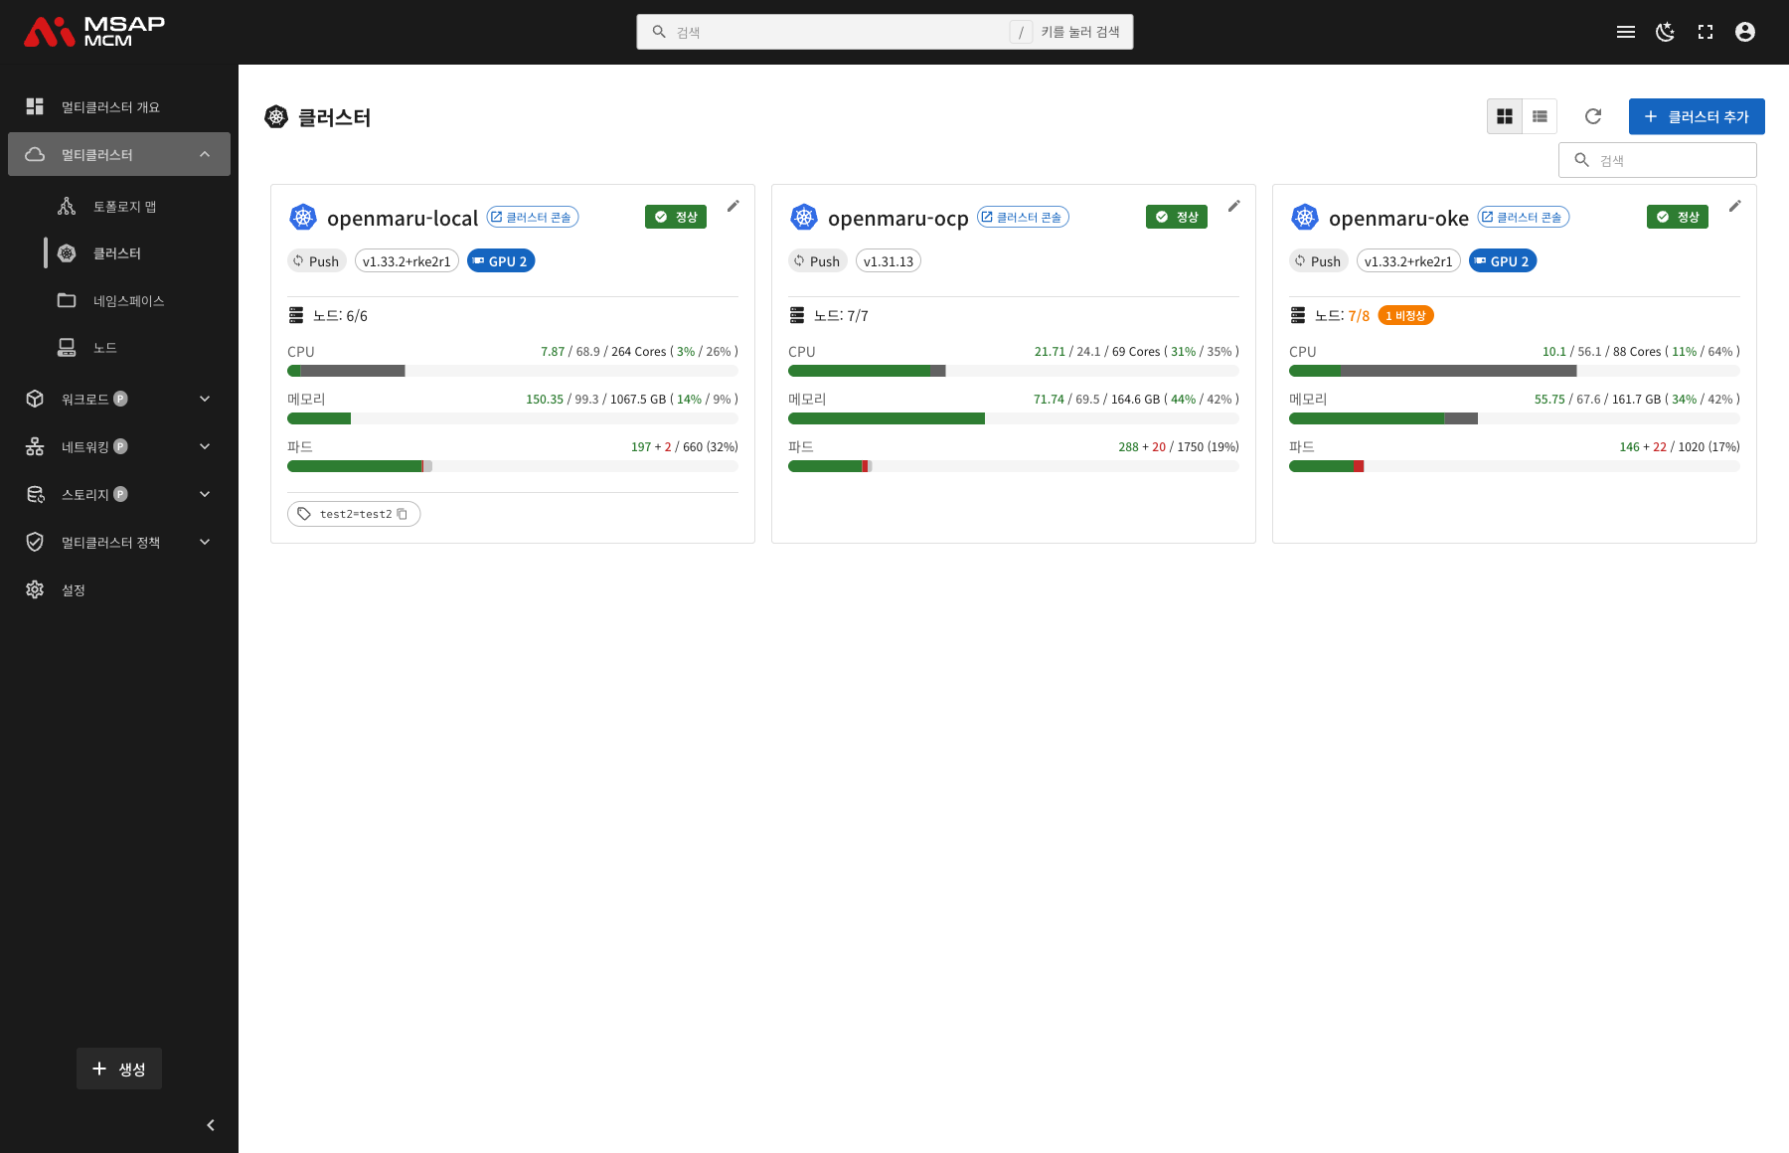Open openmaru-ocp 클러스터 콘솔 link

(x=1023, y=217)
